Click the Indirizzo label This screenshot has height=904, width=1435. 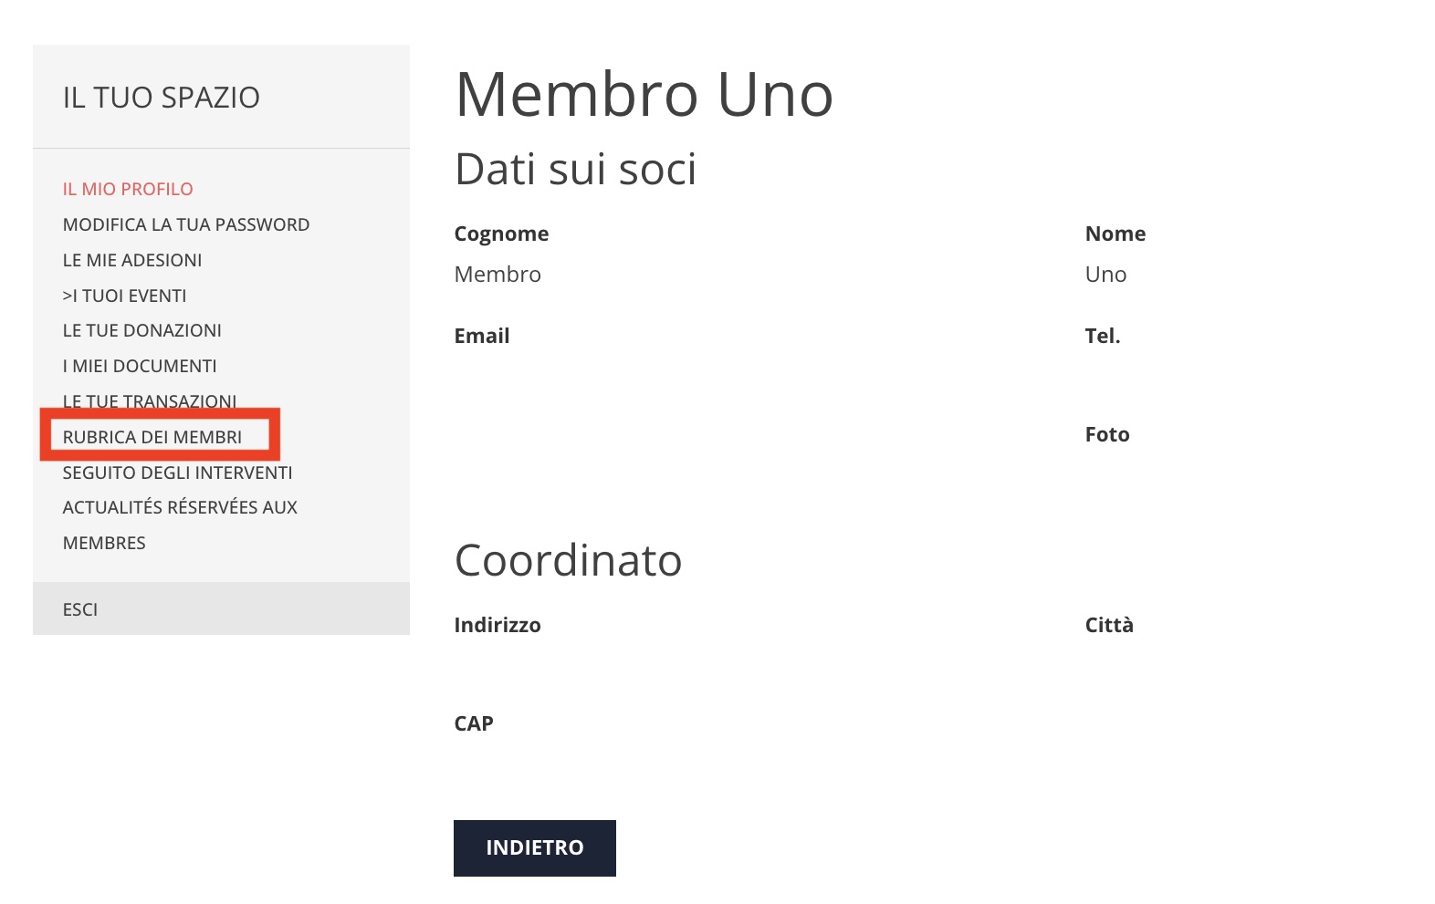(498, 625)
